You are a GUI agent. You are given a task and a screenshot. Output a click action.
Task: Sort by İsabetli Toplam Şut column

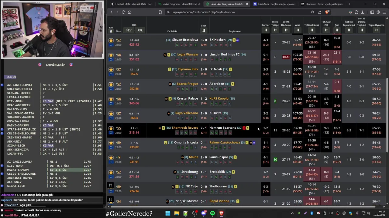click(x=349, y=30)
